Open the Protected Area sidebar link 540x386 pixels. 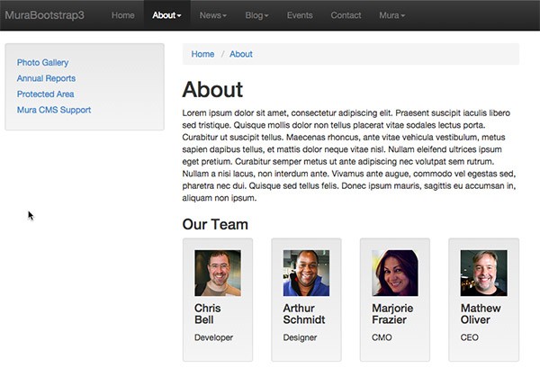tap(46, 94)
